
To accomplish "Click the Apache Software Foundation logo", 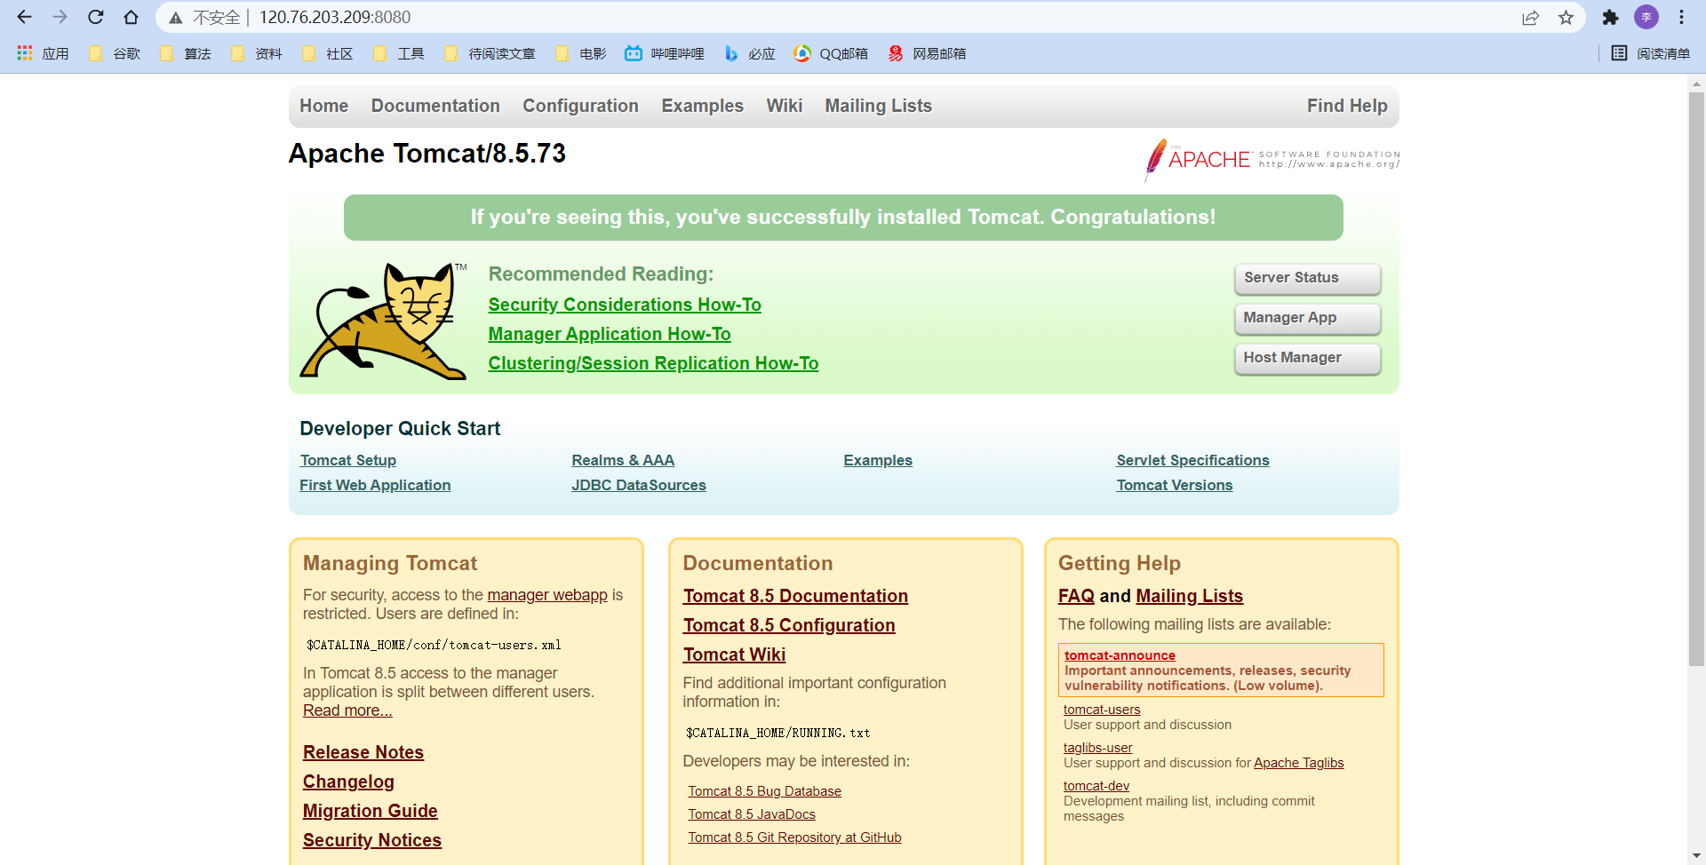I will pos(1272,160).
